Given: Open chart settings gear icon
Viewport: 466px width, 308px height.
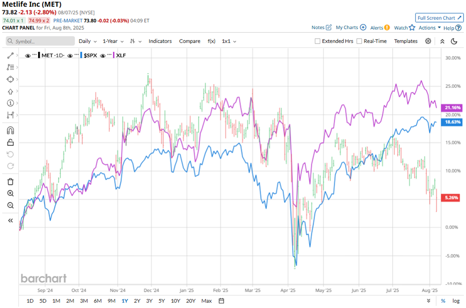Looking at the screenshot, I should [x=428, y=41].
